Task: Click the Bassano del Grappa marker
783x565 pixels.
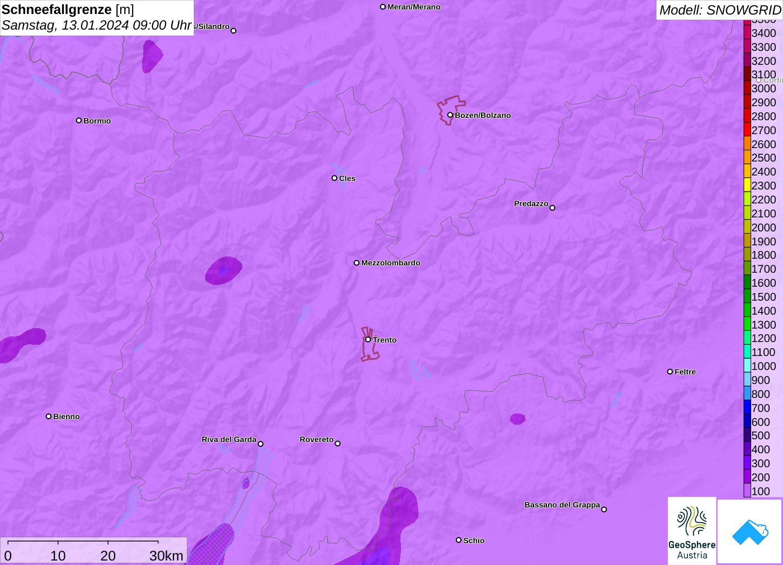Action: 604,509
